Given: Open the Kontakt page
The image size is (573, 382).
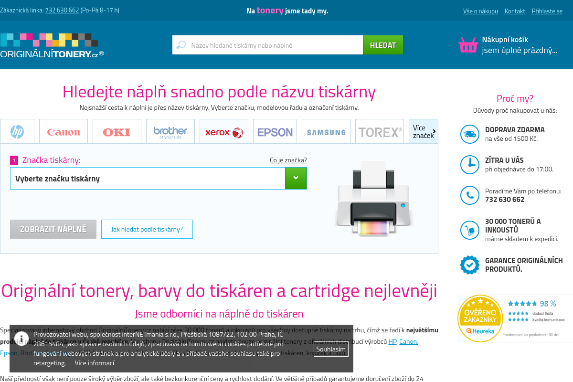Looking at the screenshot, I should click(x=515, y=11).
